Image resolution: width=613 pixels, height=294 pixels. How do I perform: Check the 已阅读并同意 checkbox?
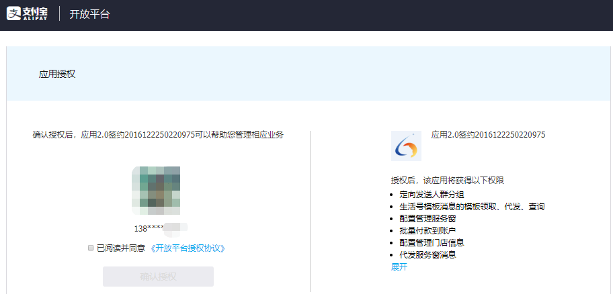click(x=91, y=248)
